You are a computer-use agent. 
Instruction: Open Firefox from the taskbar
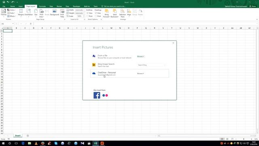42,143
